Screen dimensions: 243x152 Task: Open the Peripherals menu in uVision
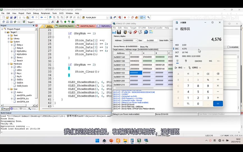coord(46,13)
